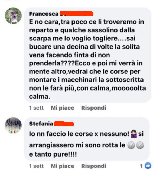Like Stefania's comment via Mi piace
This screenshot has height=170, width=156.
coord(63,166)
